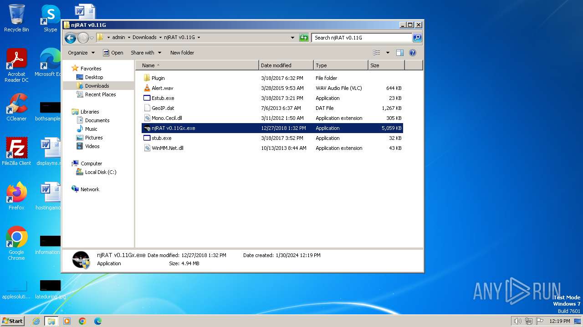This screenshot has height=327, width=583.
Task: Click the 12:19 PM system clock
Action: pos(560,321)
